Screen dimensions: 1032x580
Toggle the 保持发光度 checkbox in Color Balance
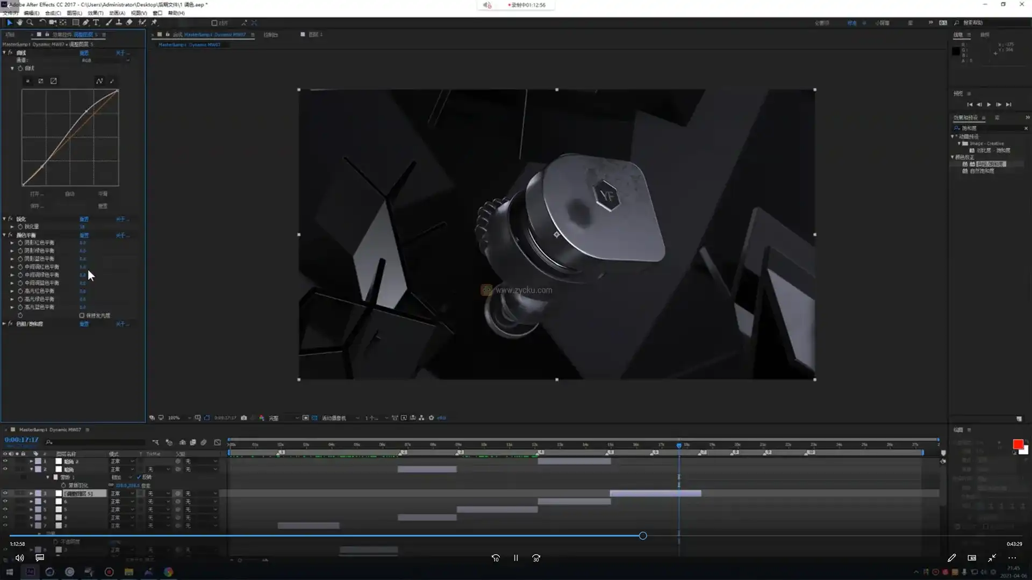(x=82, y=316)
